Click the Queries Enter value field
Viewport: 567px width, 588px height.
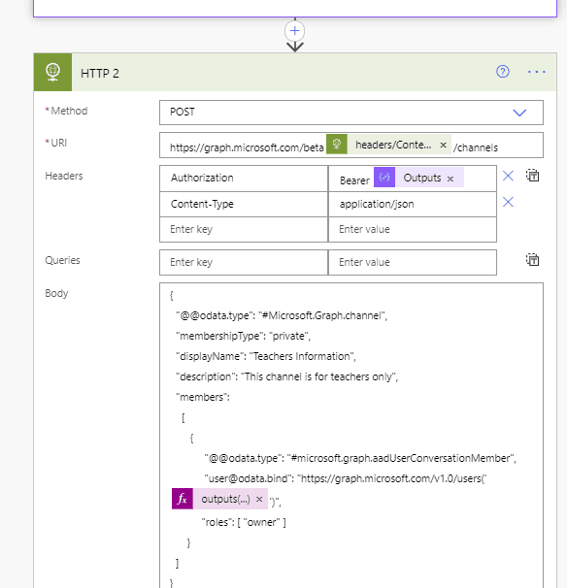(x=413, y=263)
